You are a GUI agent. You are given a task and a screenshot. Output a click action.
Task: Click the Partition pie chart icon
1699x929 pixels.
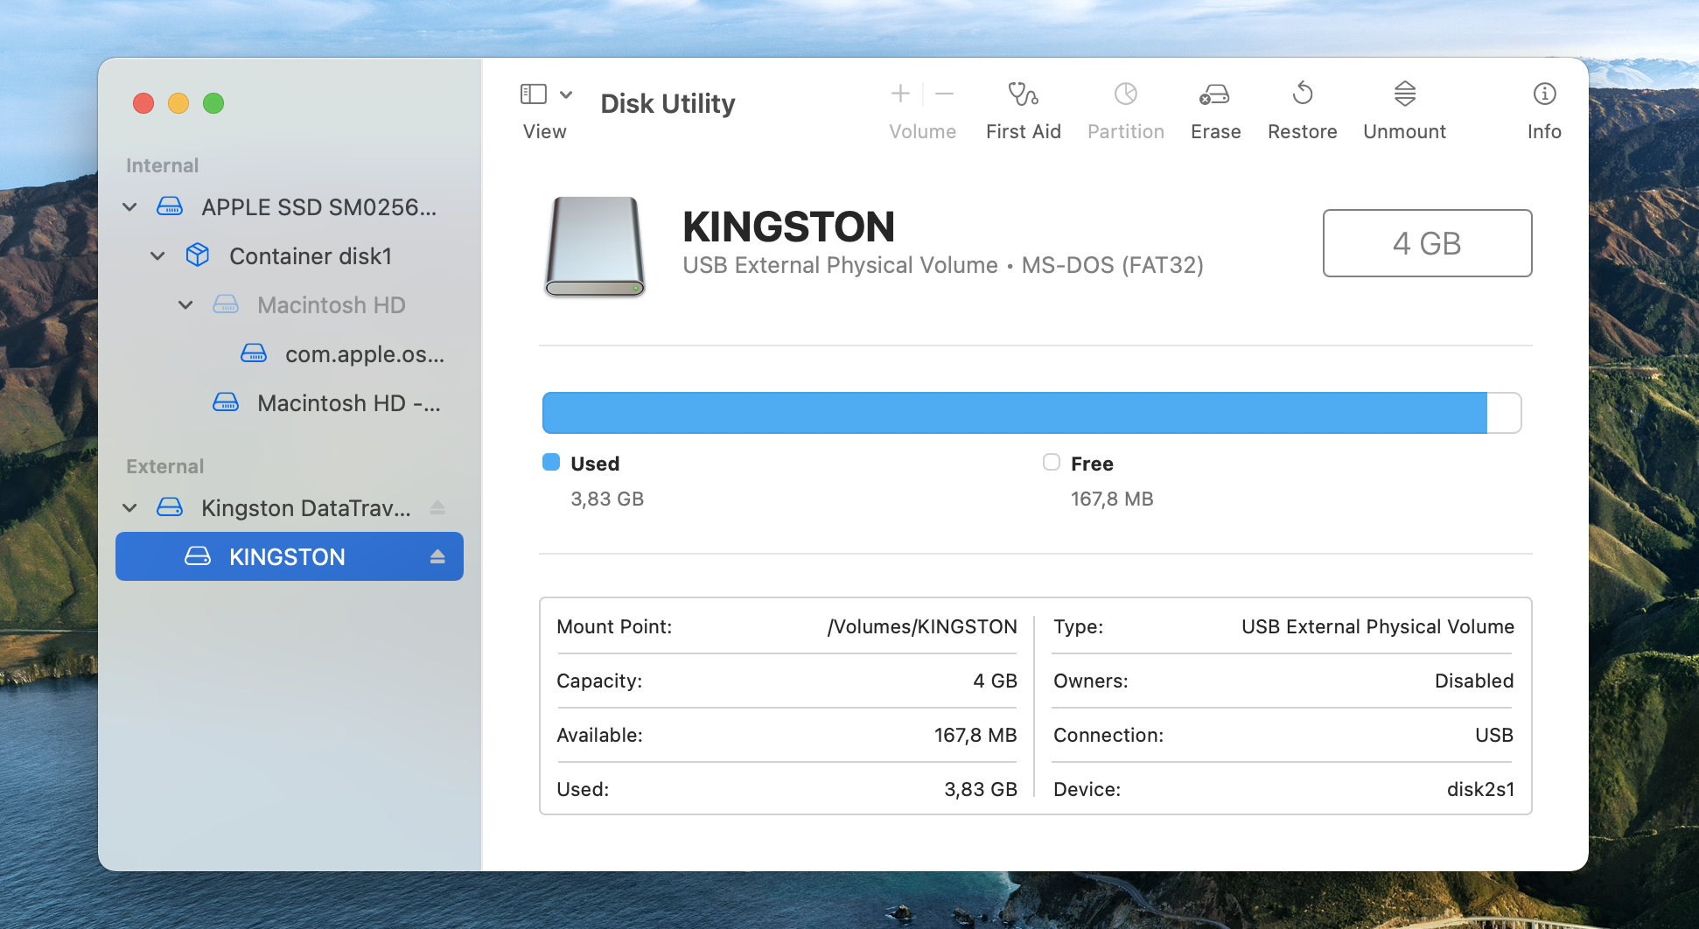click(x=1126, y=94)
